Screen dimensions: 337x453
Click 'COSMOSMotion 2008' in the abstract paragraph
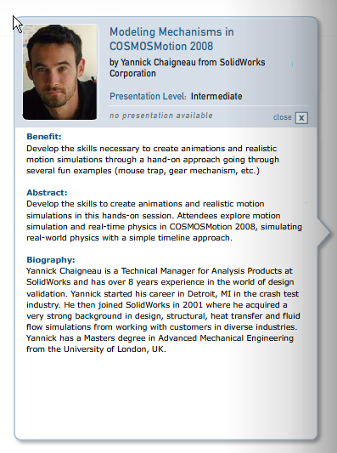click(213, 227)
